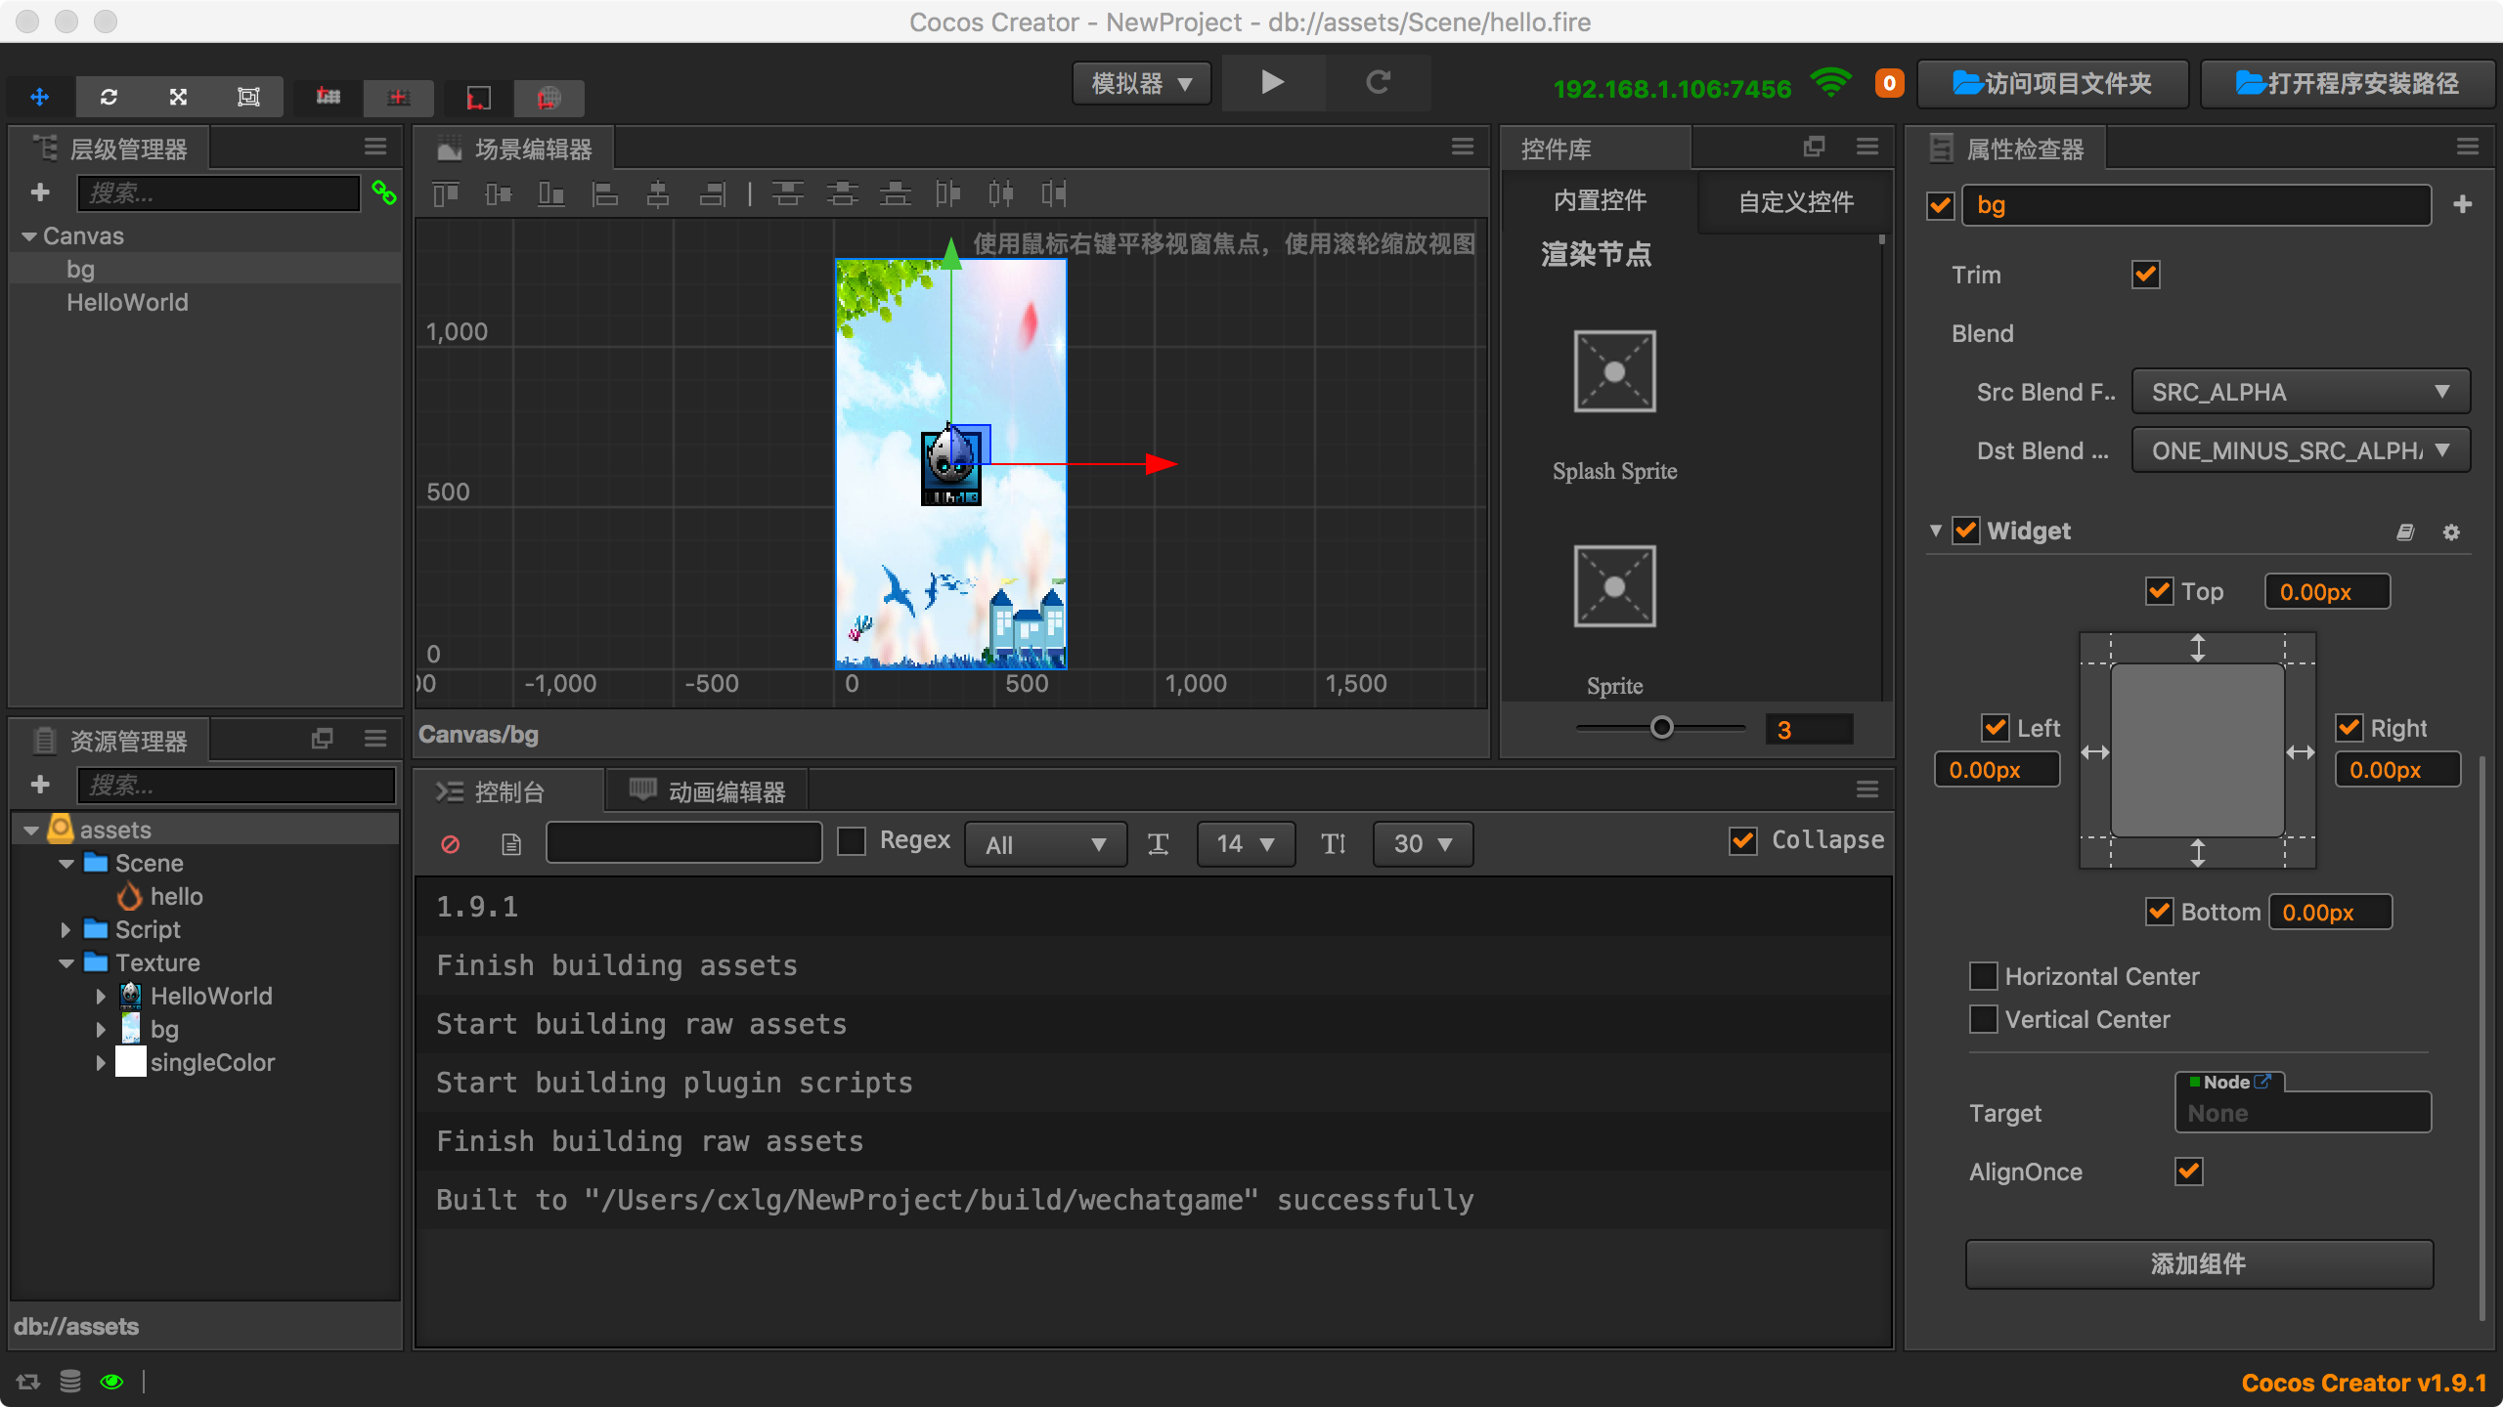2503x1407 pixels.
Task: Click the refresh preview icon
Action: click(x=1378, y=83)
